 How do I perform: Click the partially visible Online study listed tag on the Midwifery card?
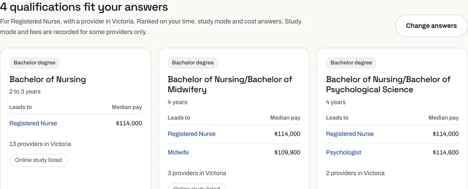(197, 187)
